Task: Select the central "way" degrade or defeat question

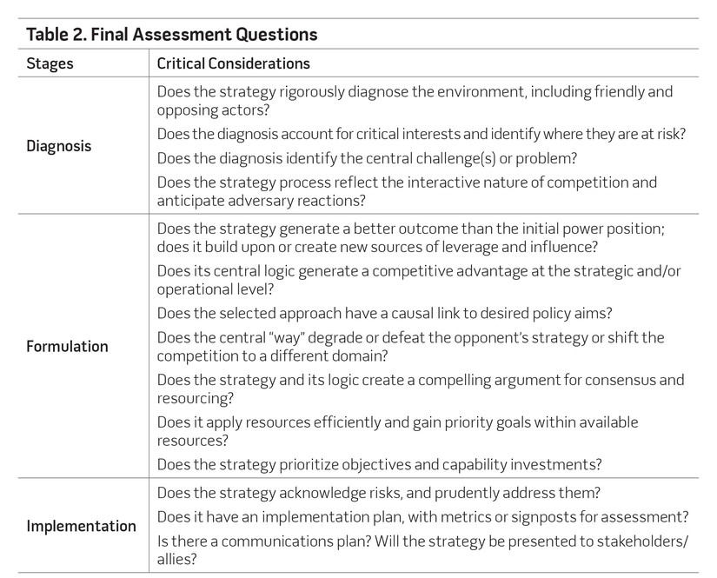Action: pos(410,347)
